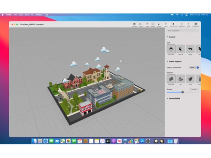Select the Ice material
Viewport: 211px width, 158px height.
(181, 79)
